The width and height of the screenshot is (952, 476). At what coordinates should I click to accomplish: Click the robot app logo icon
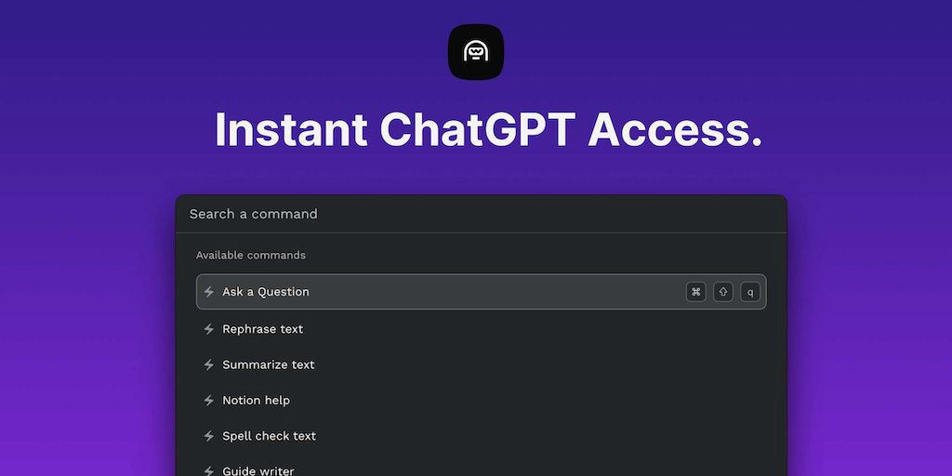(476, 52)
